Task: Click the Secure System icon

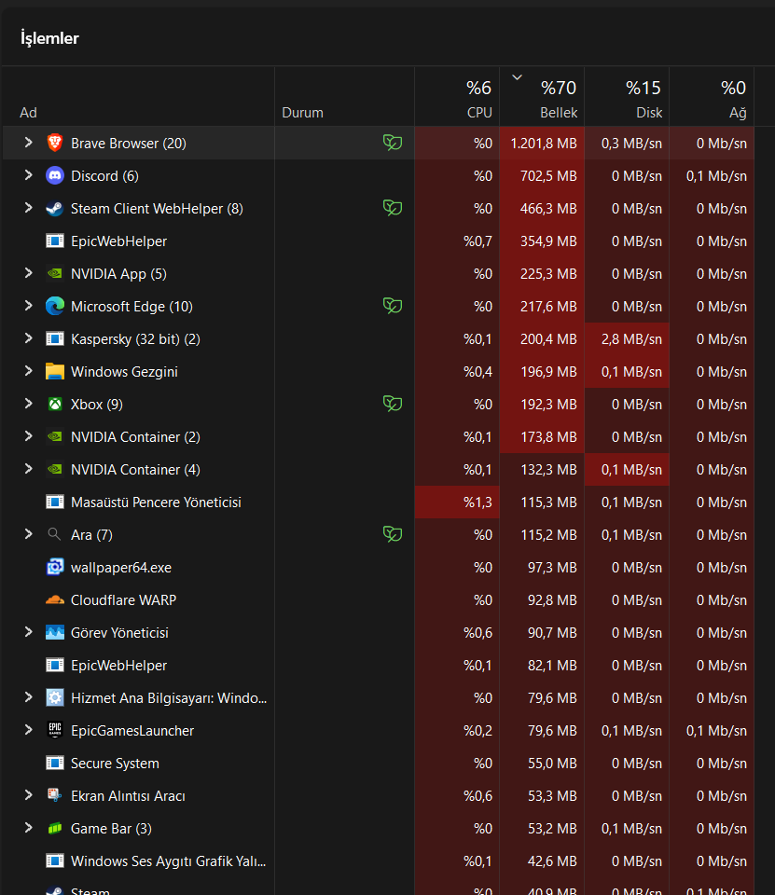Action: tap(55, 763)
